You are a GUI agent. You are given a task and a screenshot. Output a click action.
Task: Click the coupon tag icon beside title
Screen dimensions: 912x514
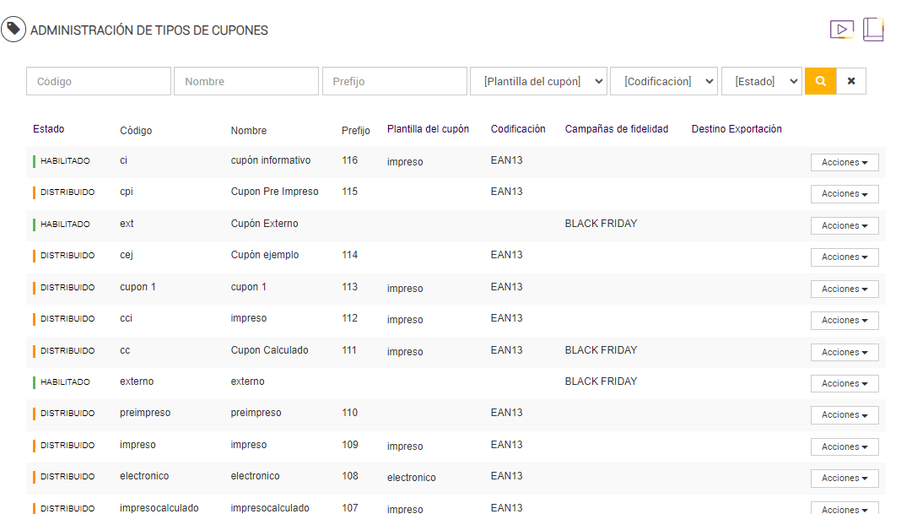[x=13, y=30]
